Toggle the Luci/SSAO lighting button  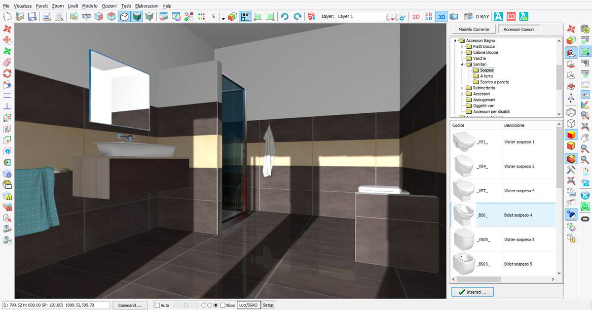tap(249, 305)
